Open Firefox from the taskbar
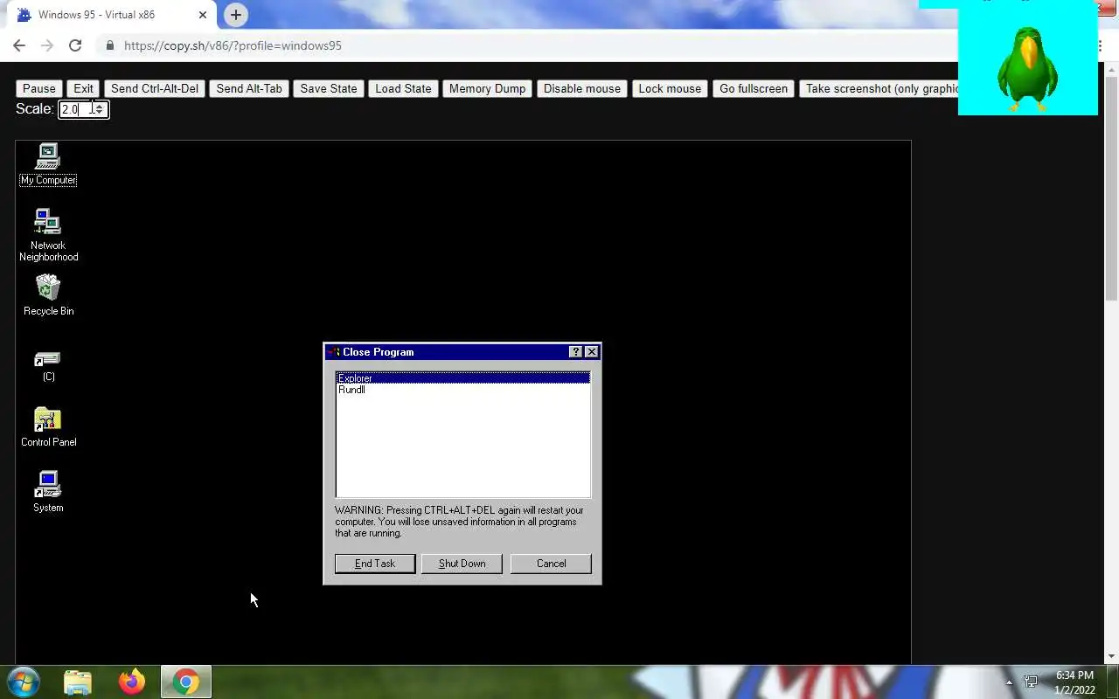This screenshot has height=699, width=1119. (x=132, y=682)
